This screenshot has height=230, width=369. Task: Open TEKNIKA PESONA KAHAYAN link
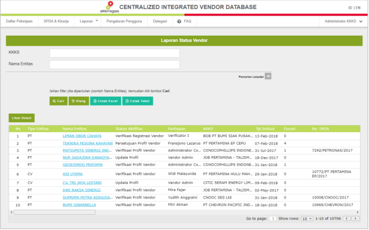click(87, 143)
